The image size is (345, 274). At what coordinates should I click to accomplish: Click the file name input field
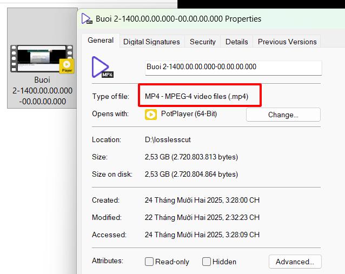234,68
